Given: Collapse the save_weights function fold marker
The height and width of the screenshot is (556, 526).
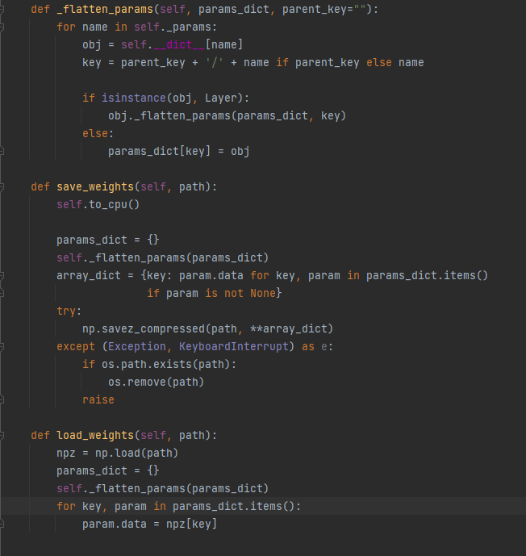Looking at the screenshot, I should pos(2,187).
